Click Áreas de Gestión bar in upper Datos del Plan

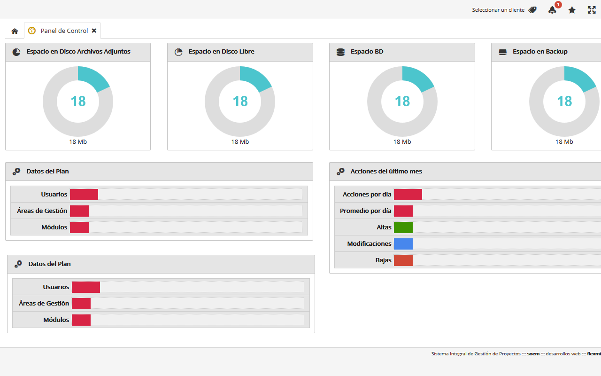[x=79, y=211]
